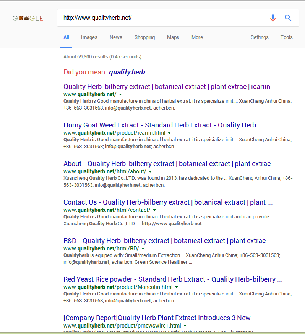Start voice search with microphone icon

pos(273,18)
